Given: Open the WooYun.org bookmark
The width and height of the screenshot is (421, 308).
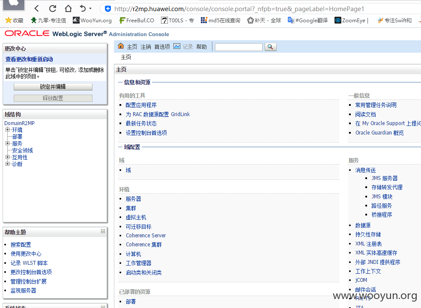Looking at the screenshot, I should (93, 21).
